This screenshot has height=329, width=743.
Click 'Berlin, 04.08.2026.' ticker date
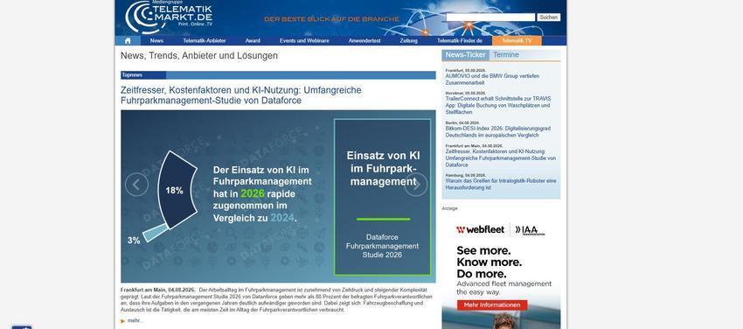462,122
